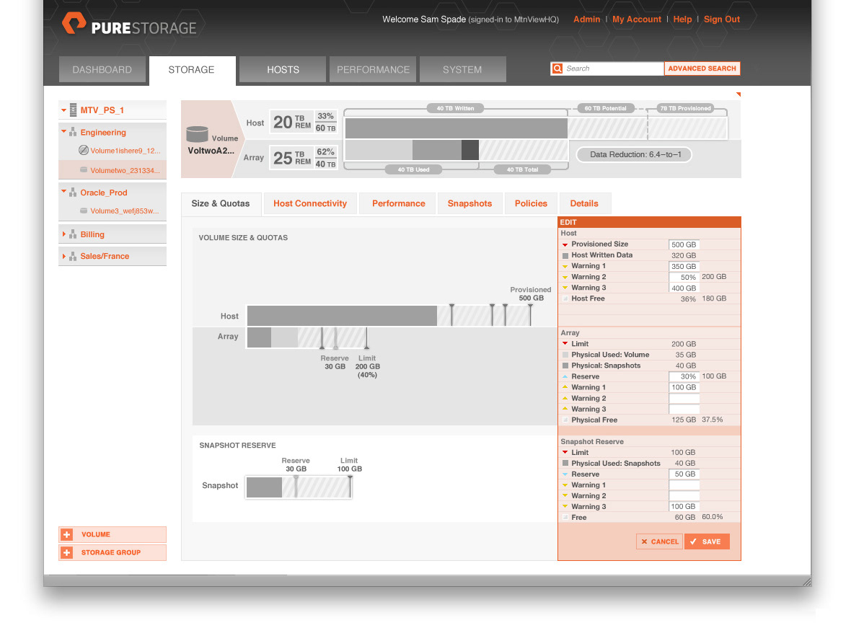Switch to the Snapshots sub-tab
The image size is (851, 628).
pyautogui.click(x=470, y=203)
